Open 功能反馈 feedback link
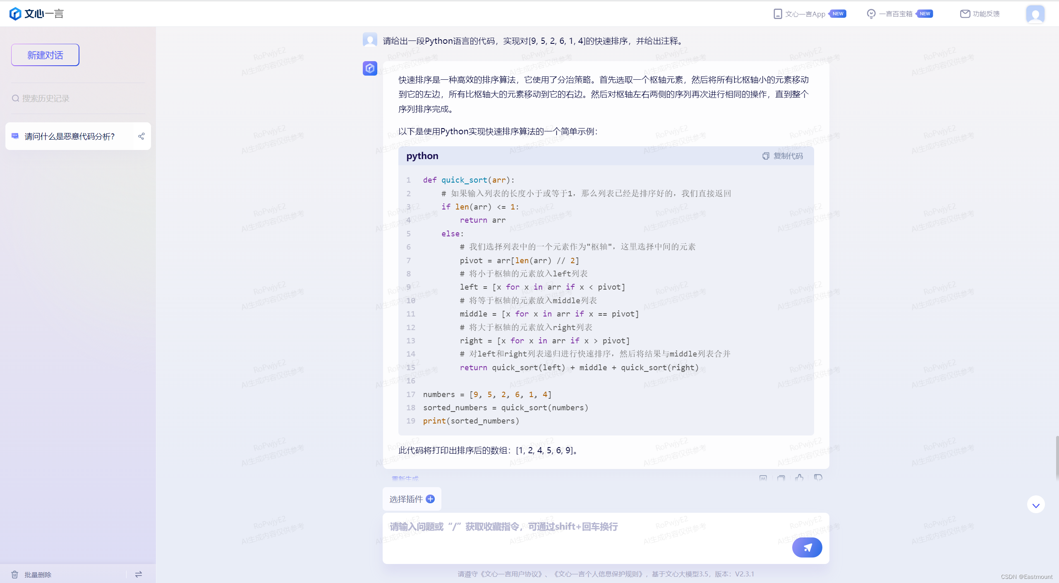 click(980, 14)
